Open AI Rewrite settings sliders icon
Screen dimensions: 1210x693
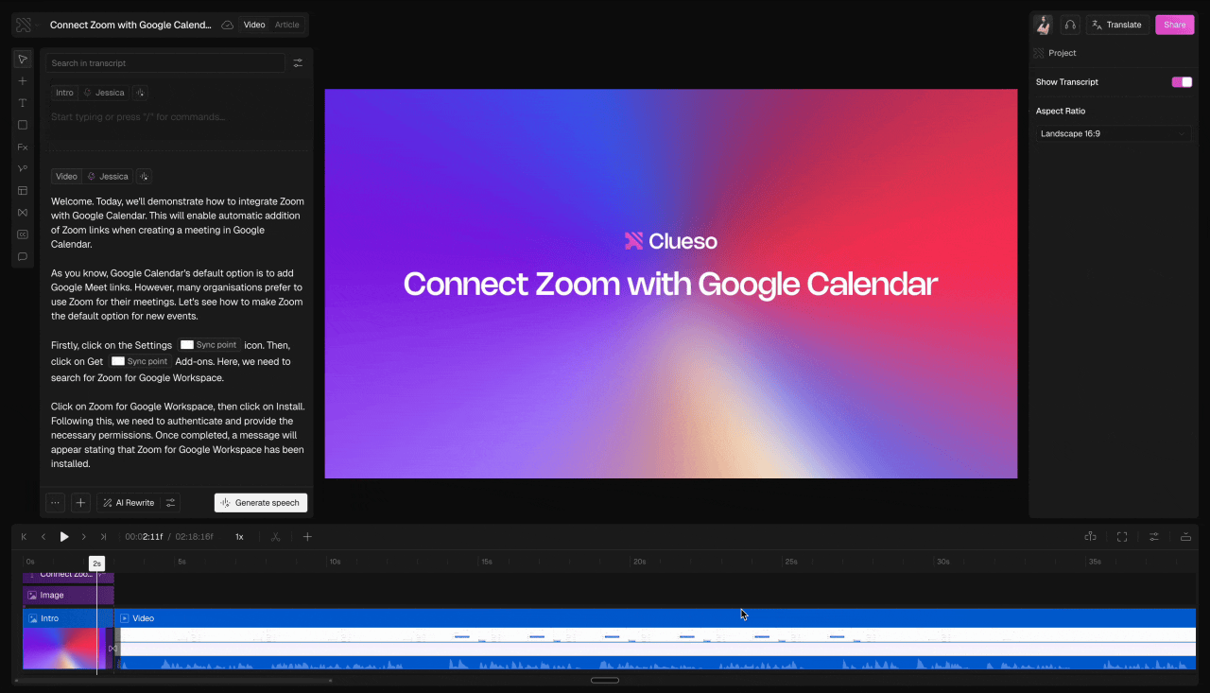point(170,503)
